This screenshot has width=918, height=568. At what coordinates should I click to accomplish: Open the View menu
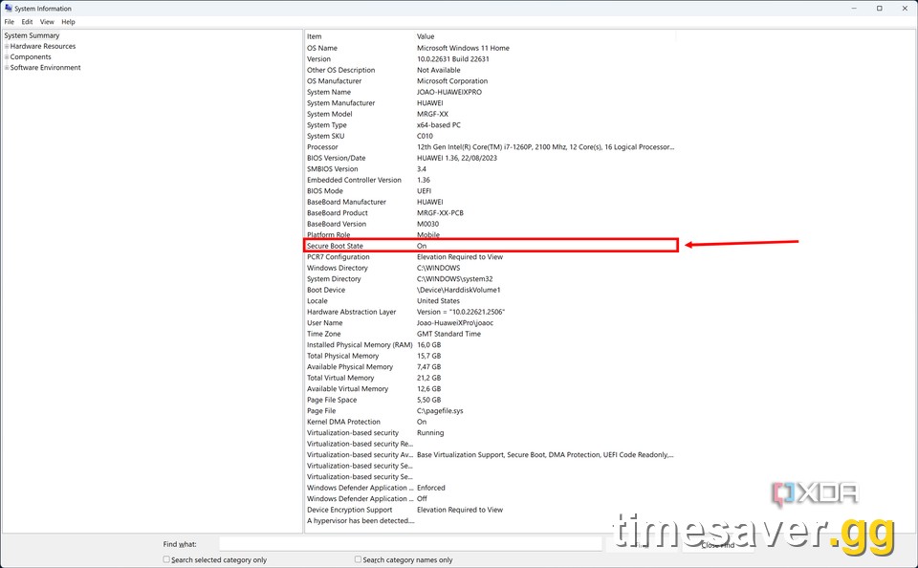[47, 22]
